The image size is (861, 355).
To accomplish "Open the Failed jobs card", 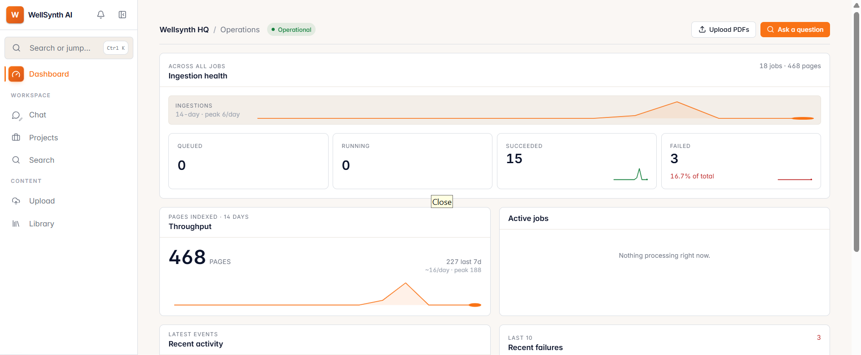I will pyautogui.click(x=741, y=161).
